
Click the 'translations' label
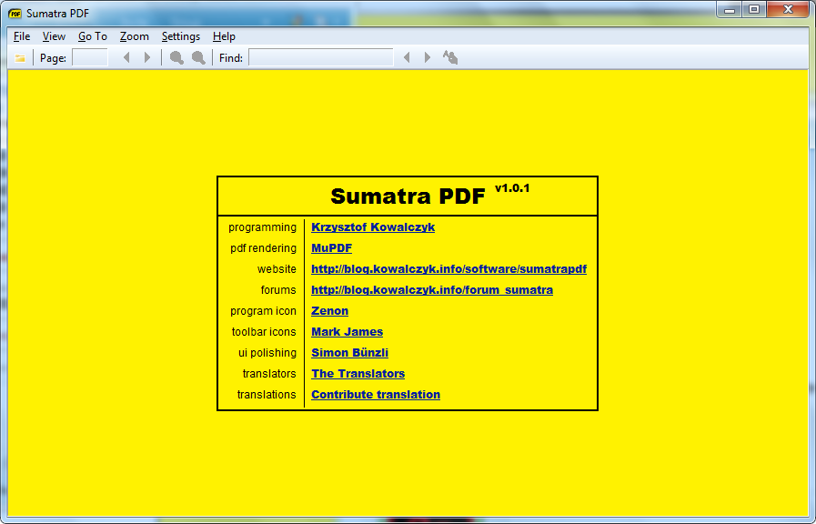[x=267, y=395]
